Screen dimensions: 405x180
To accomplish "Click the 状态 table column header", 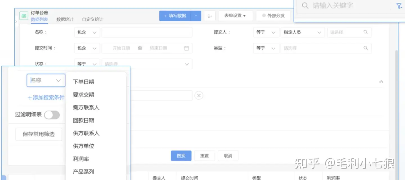I will click(303, 178).
